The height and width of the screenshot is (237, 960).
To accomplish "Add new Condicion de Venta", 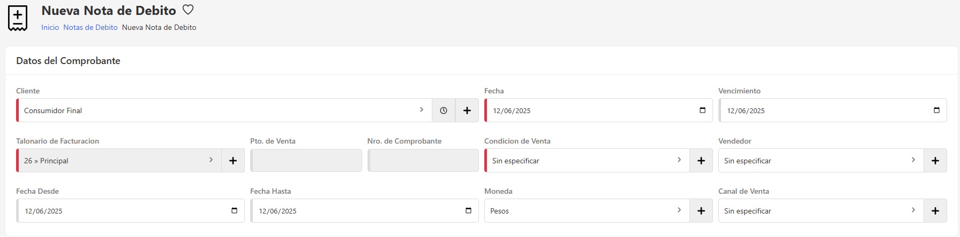I will tap(701, 161).
